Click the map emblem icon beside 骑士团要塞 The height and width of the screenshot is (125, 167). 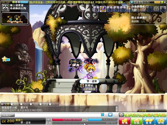[5, 7]
